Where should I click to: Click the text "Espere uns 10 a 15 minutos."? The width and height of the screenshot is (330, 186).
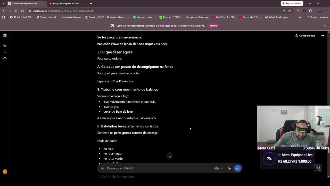pos(116,81)
